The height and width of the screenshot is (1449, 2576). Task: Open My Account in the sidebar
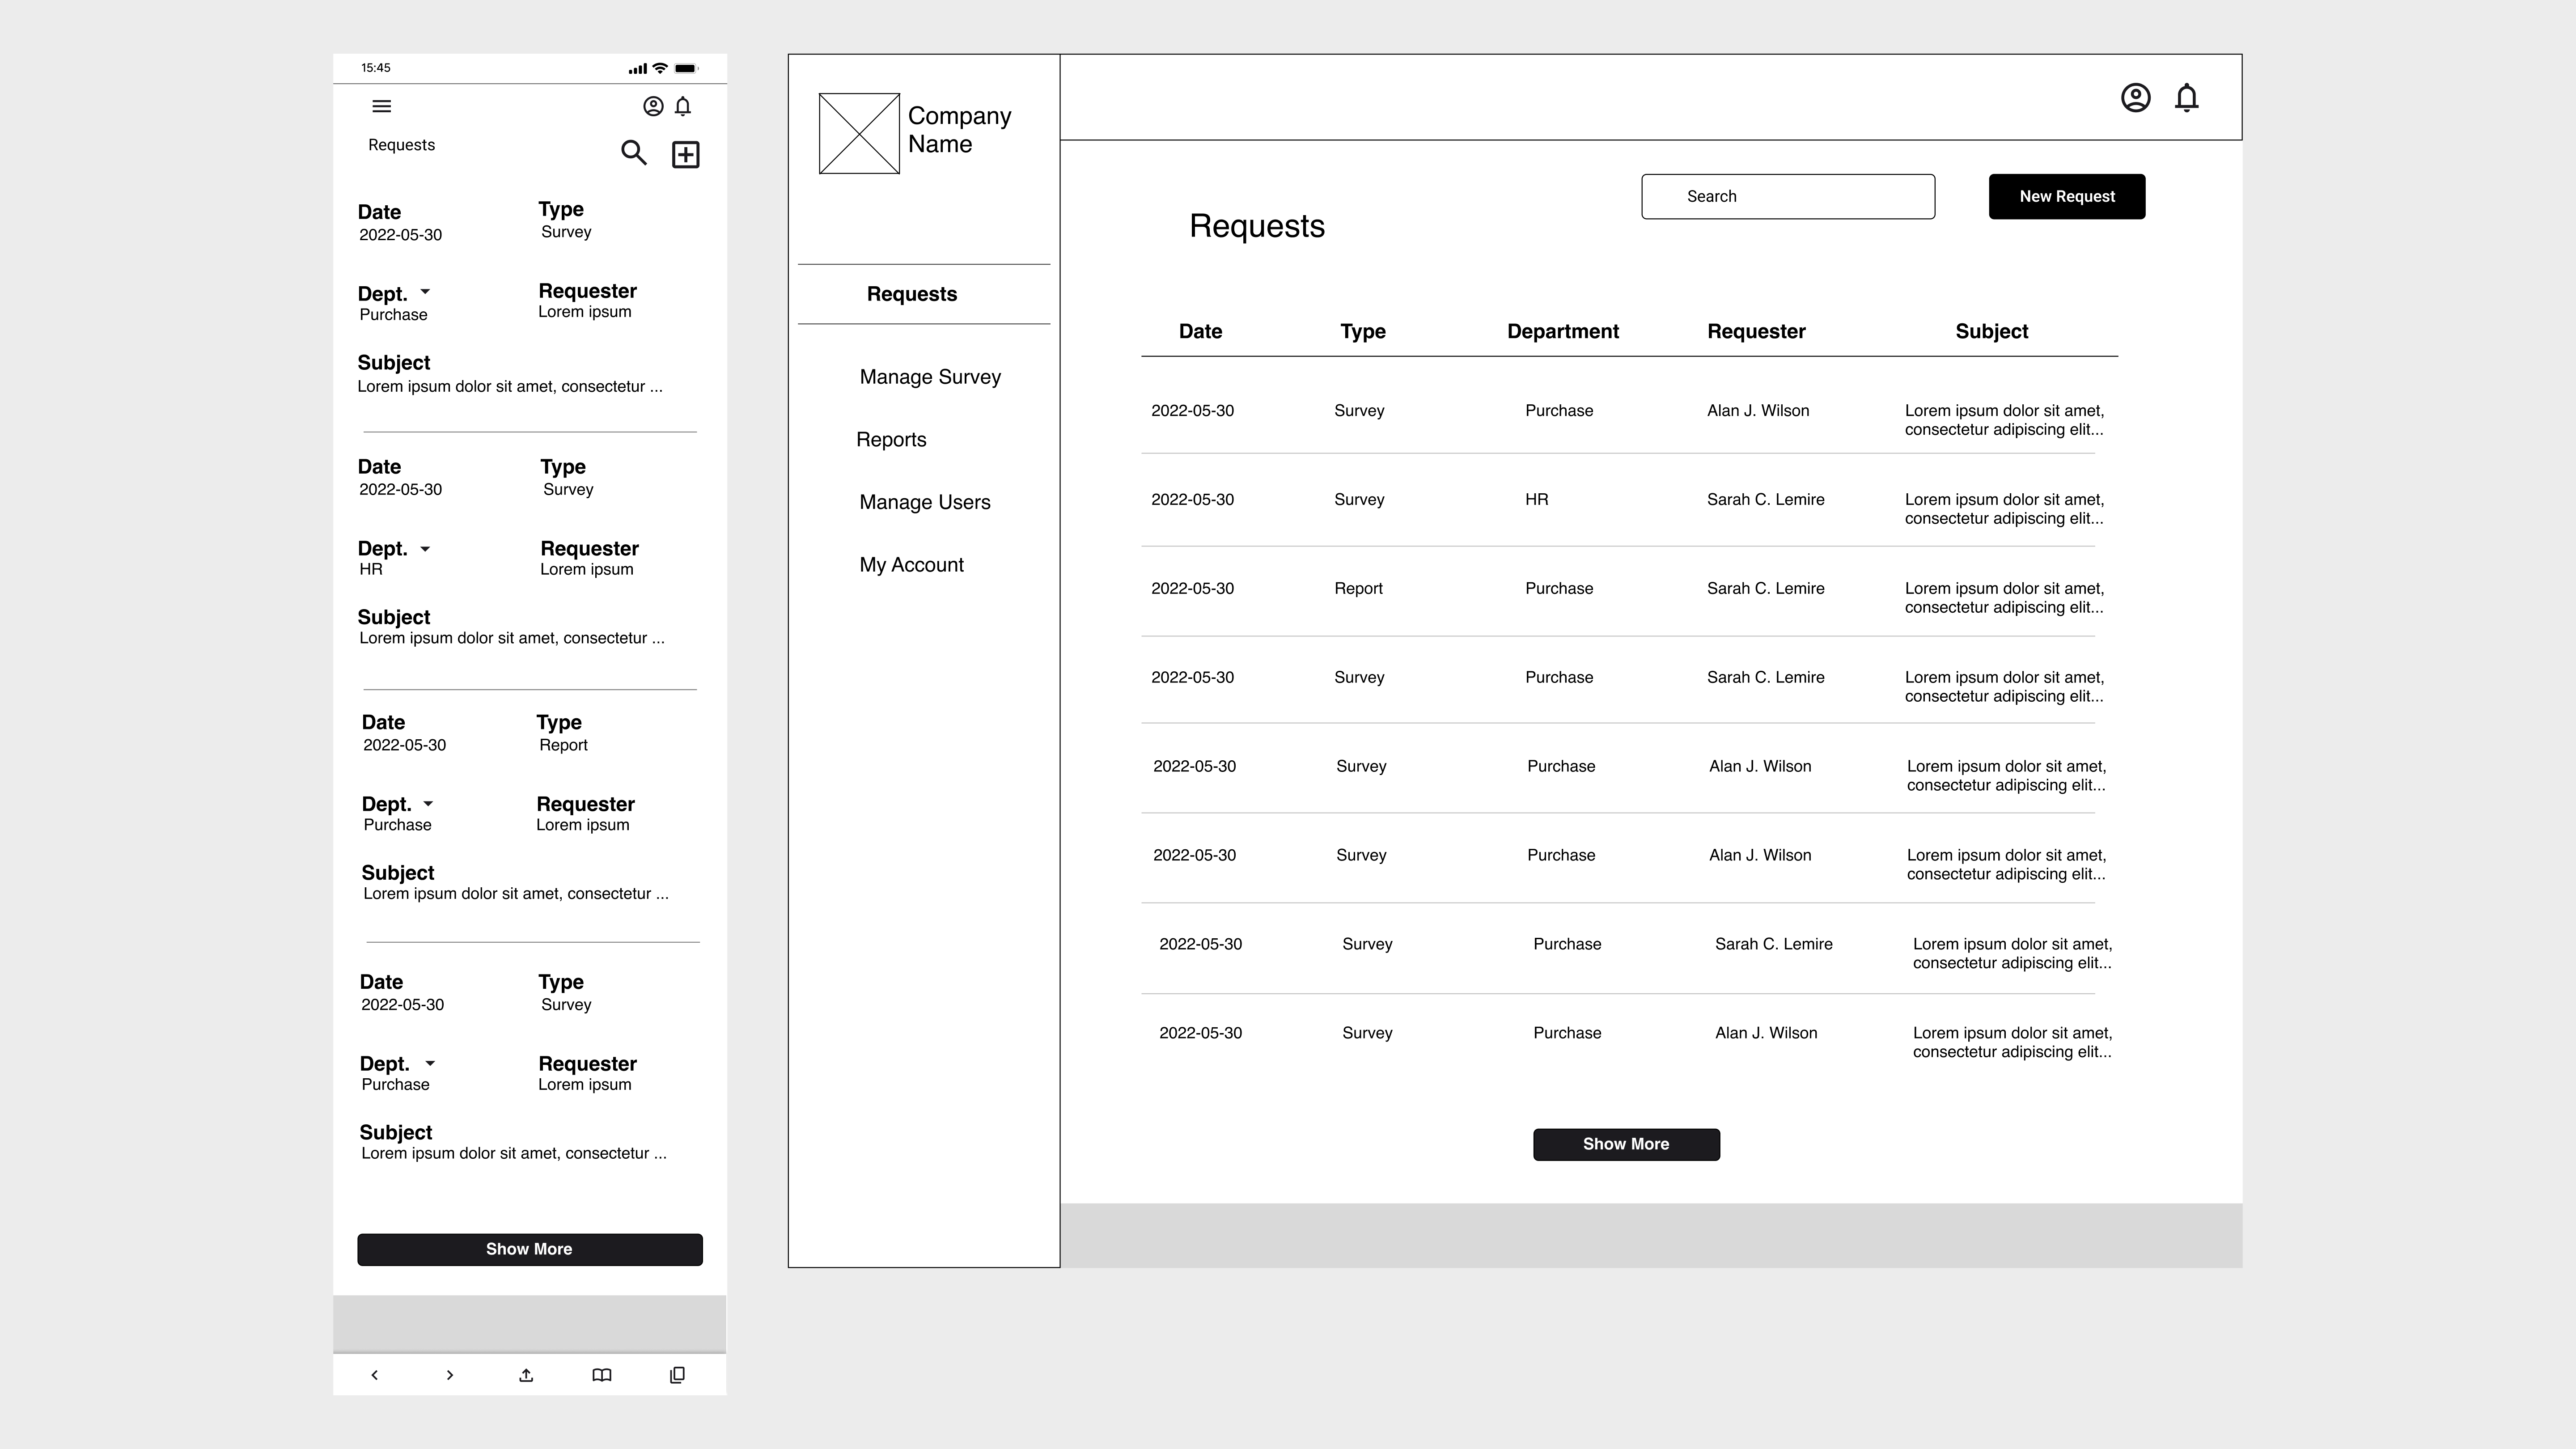911,565
